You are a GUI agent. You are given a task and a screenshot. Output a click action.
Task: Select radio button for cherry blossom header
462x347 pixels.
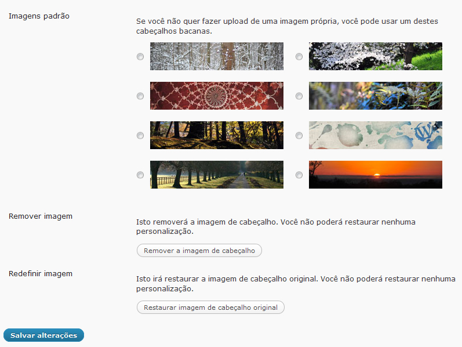point(299,56)
